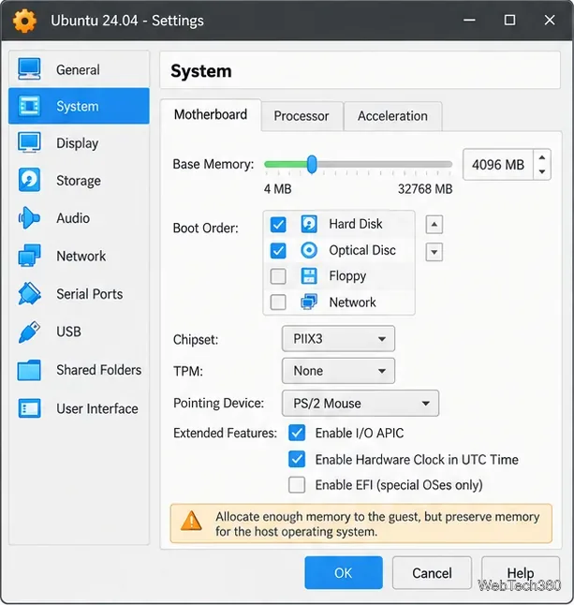This screenshot has width=574, height=605.
Task: Click the Audio speaker icon in sidebar
Action: pos(29,218)
